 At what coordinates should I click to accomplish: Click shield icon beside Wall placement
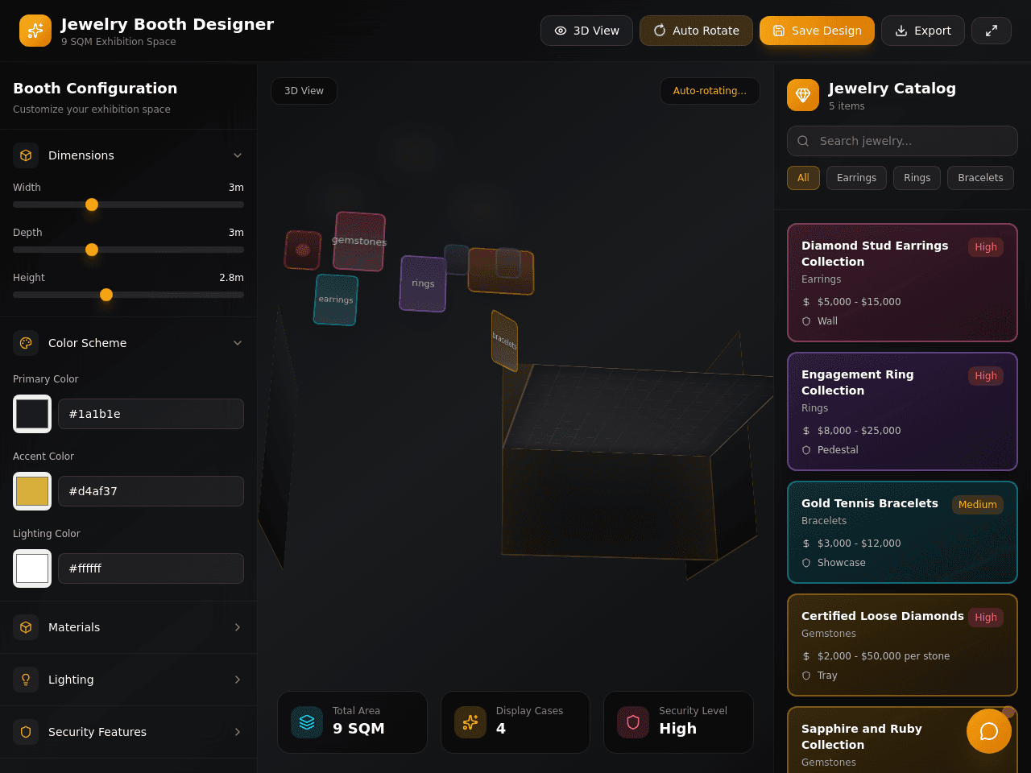(x=806, y=321)
